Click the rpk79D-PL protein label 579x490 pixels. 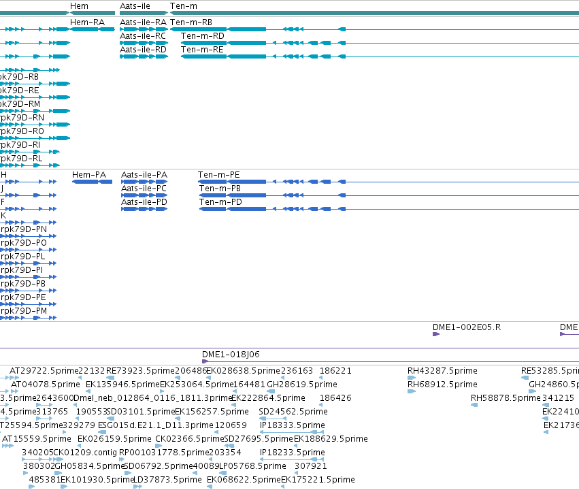coord(23,257)
